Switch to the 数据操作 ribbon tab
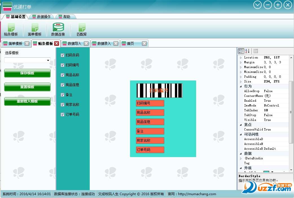The width and height of the screenshot is (294, 198). (41, 17)
